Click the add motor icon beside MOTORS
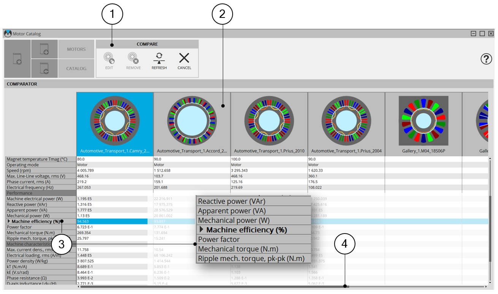This screenshot has height=294, width=498. pos(44,49)
